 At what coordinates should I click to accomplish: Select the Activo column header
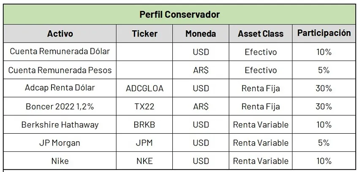click(60, 34)
